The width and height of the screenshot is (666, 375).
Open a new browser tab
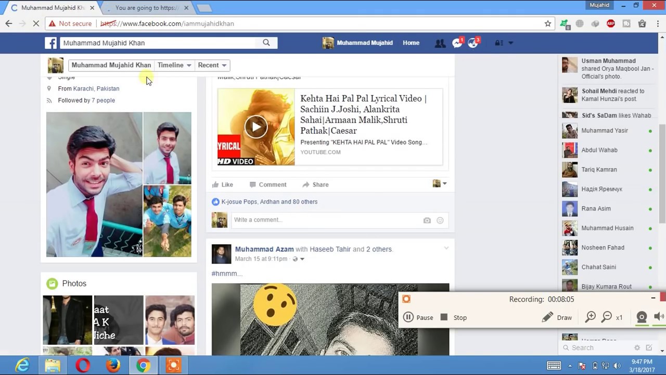pos(204,8)
